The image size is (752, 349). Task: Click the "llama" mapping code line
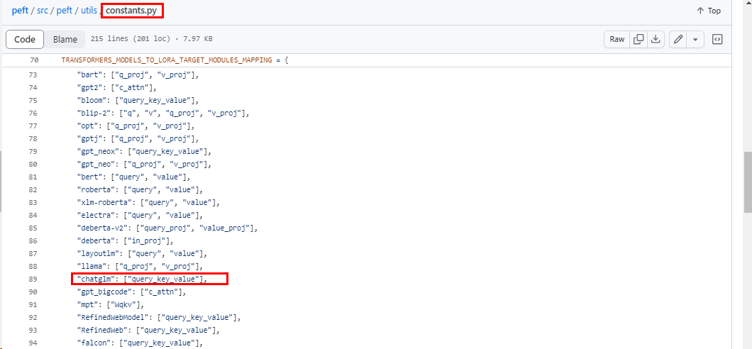tap(140, 266)
